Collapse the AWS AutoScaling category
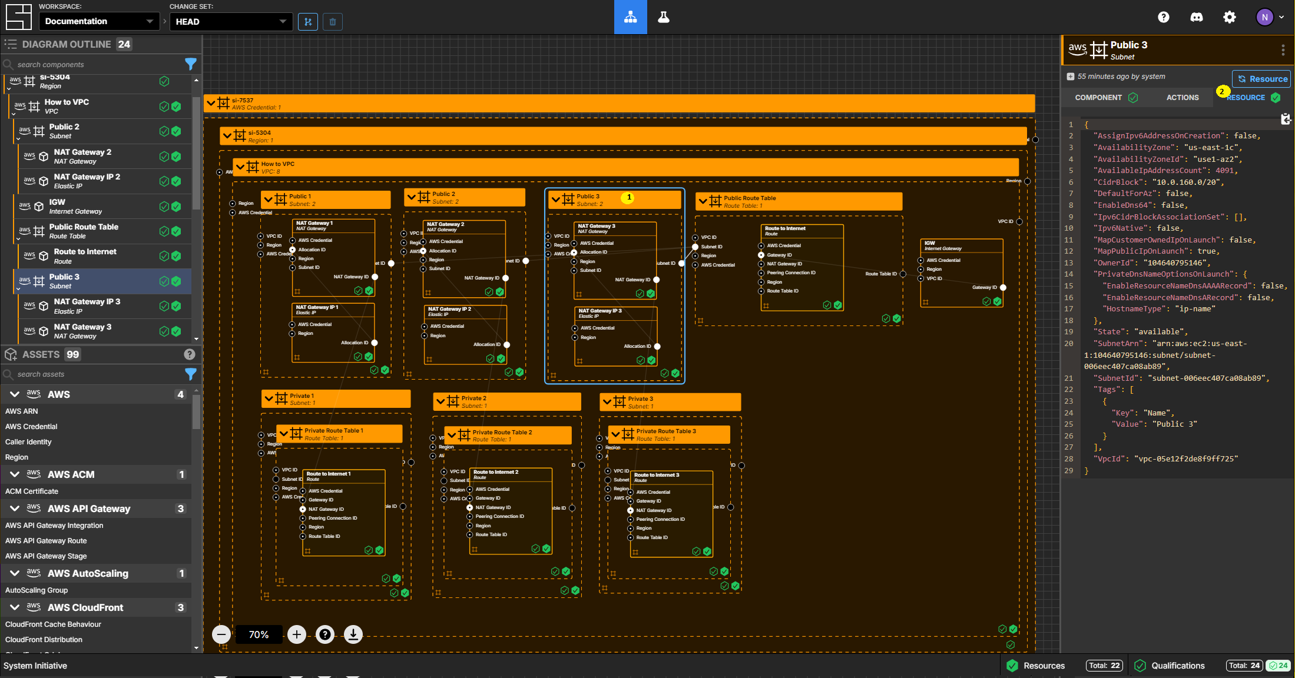The height and width of the screenshot is (678, 1295). pyautogui.click(x=15, y=573)
